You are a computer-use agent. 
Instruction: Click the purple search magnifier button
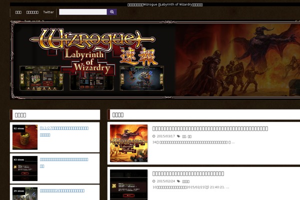click(x=112, y=12)
